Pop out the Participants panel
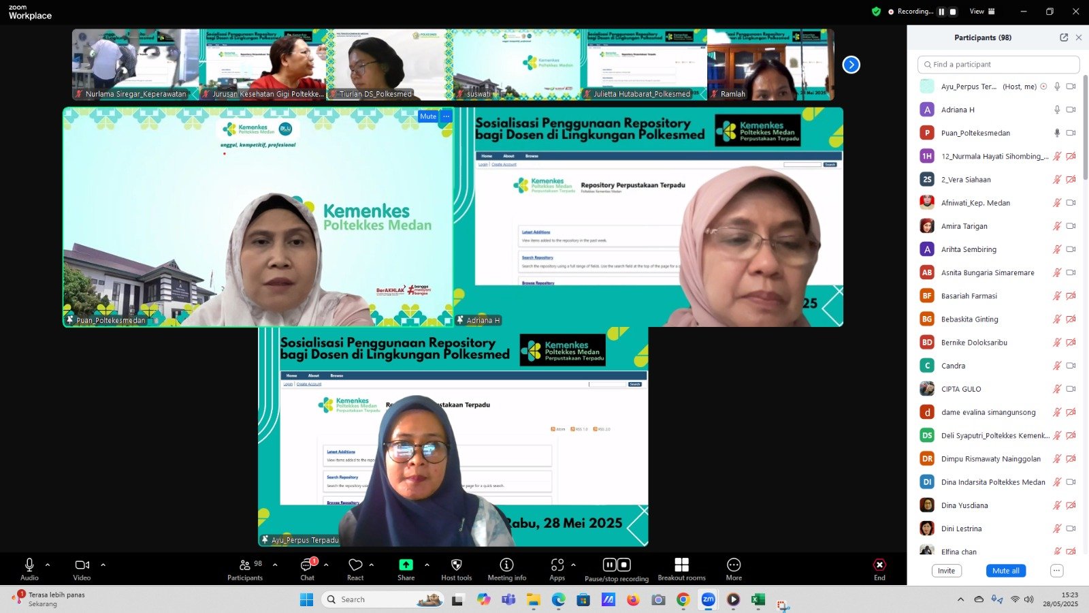This screenshot has height=613, width=1089. click(x=1064, y=37)
